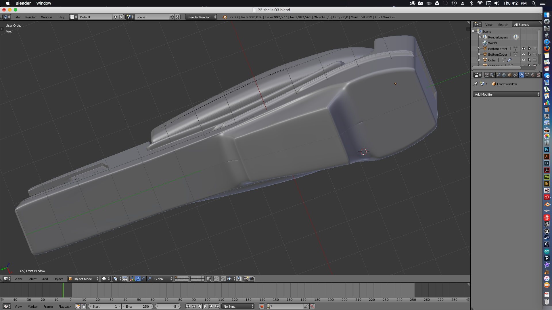The width and height of the screenshot is (552, 310).
Task: Open the Marker menu in timeline
Action: point(32,306)
